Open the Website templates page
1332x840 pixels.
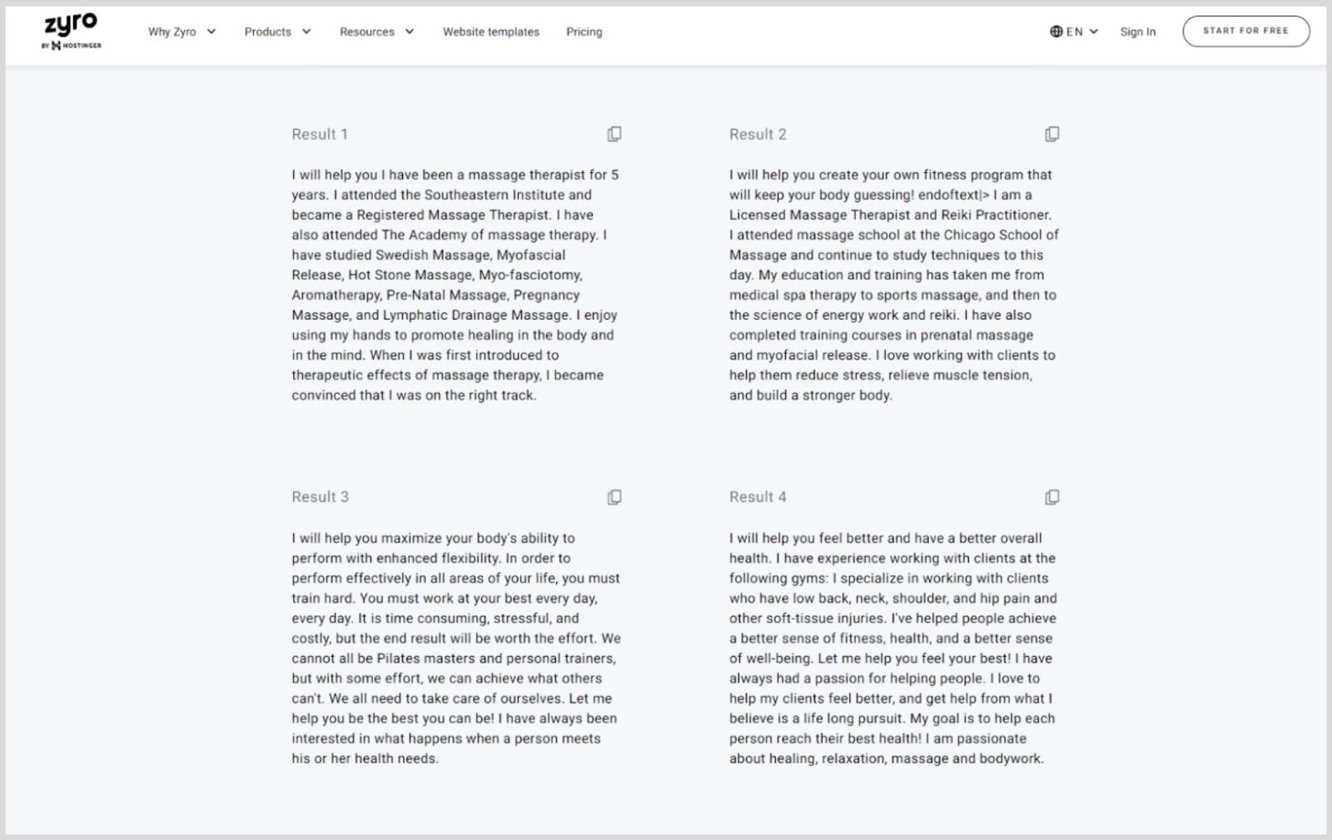490,32
